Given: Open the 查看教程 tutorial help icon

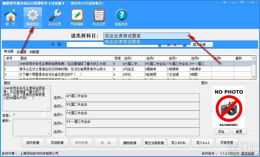Looking at the screenshot, I should 121,17.
